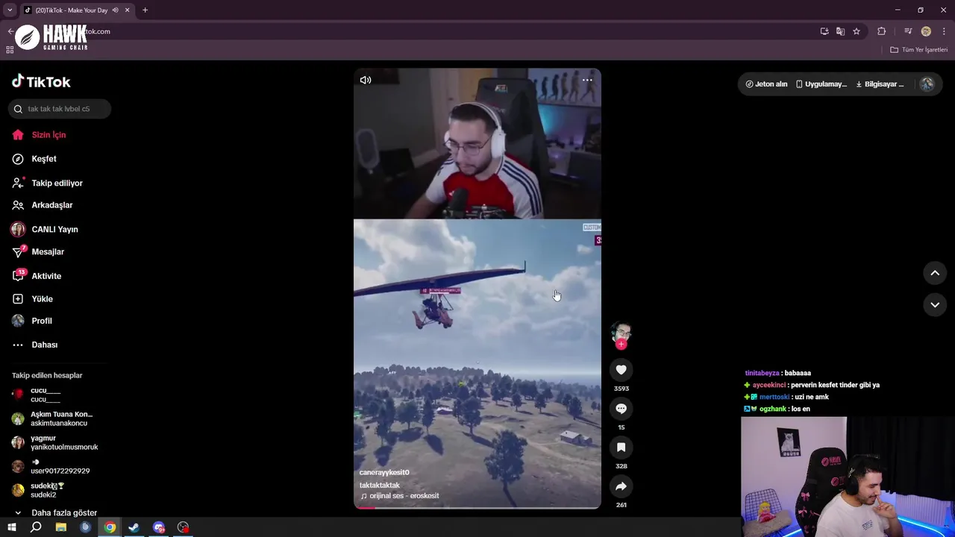Close the TikTok browser tab
The image size is (955, 537).
click(127, 10)
